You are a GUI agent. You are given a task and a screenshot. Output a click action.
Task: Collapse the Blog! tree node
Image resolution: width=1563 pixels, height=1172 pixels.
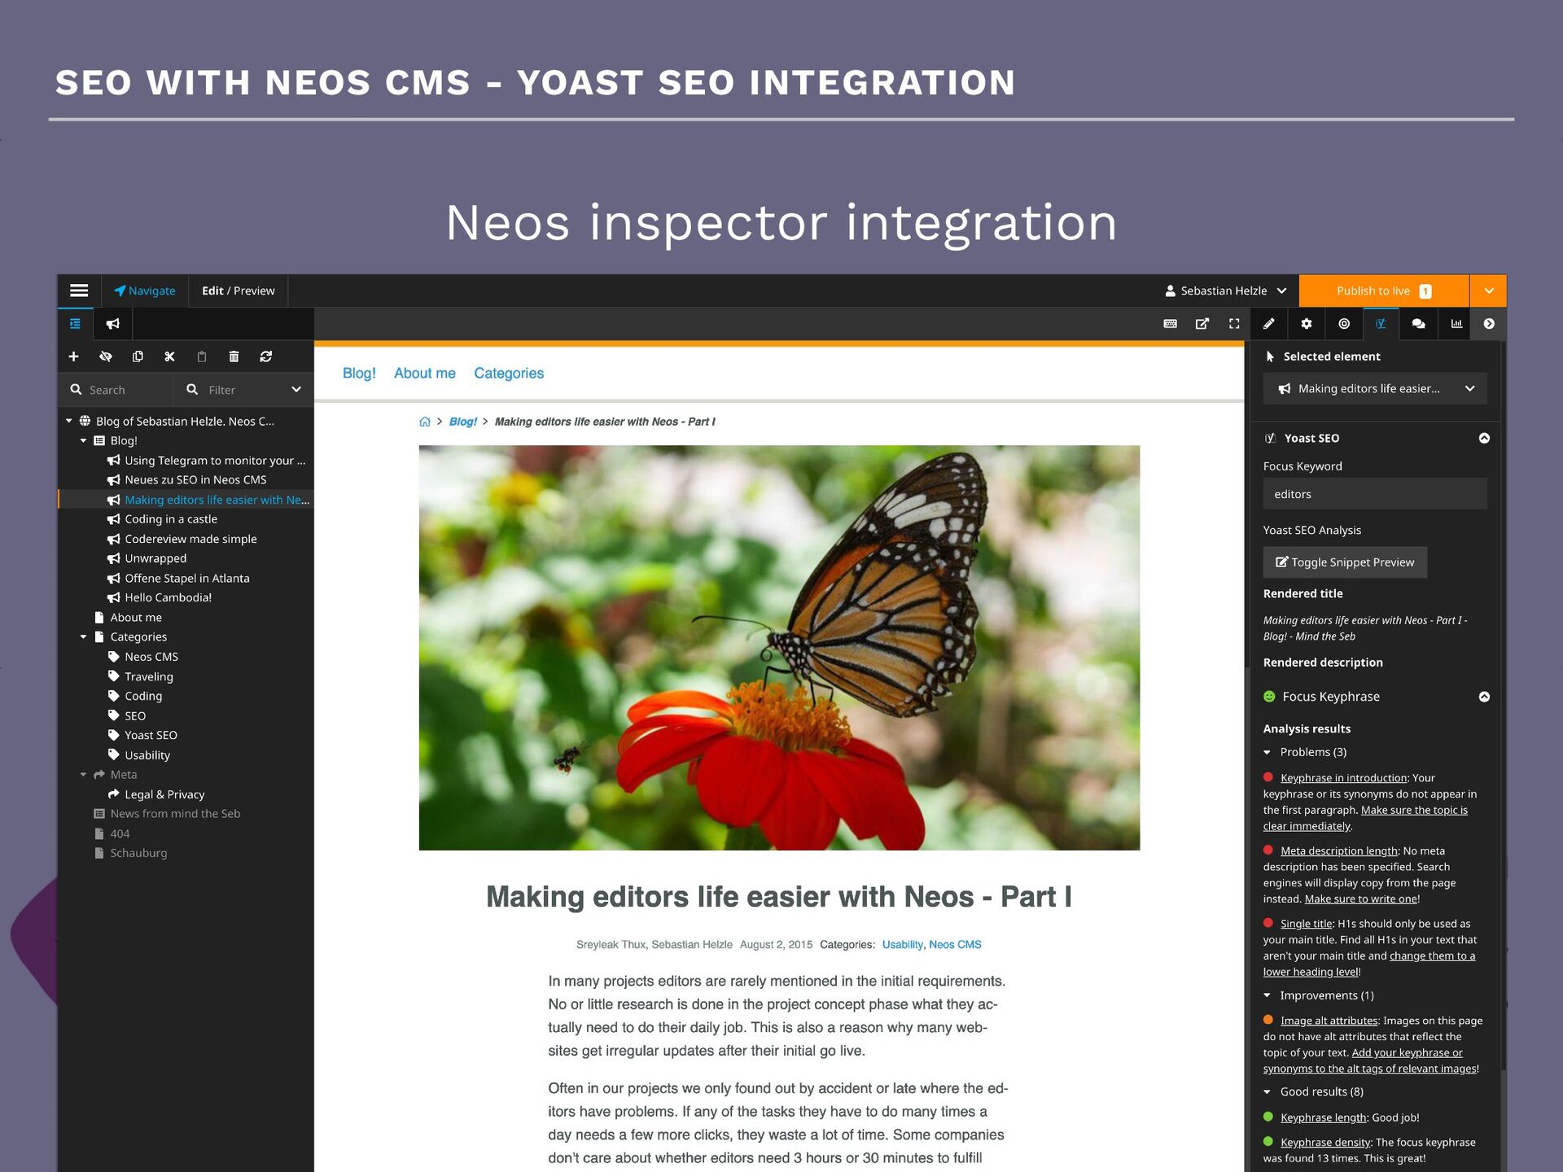(83, 440)
